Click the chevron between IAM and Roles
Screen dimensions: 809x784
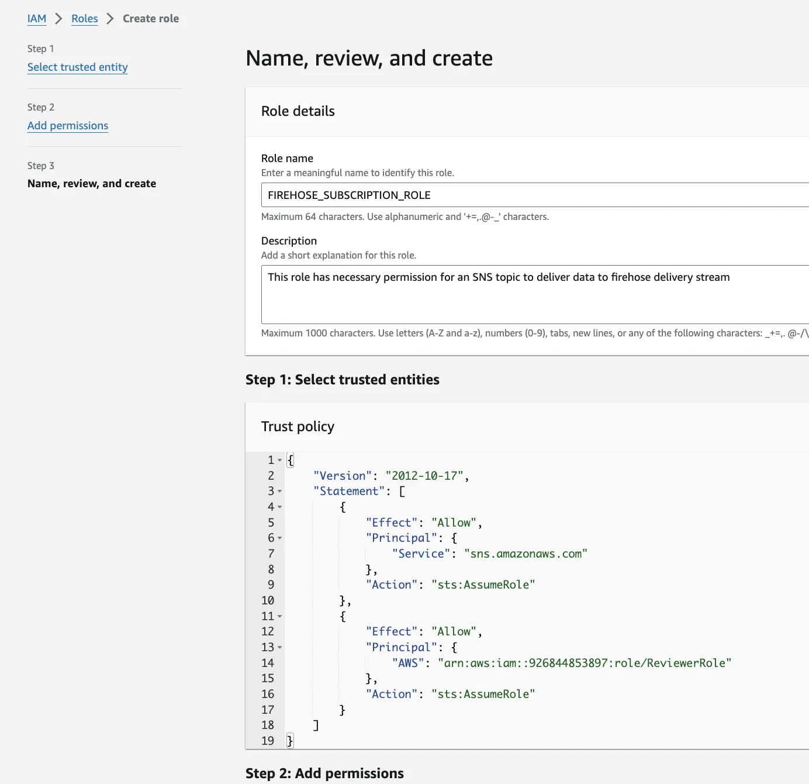click(58, 19)
